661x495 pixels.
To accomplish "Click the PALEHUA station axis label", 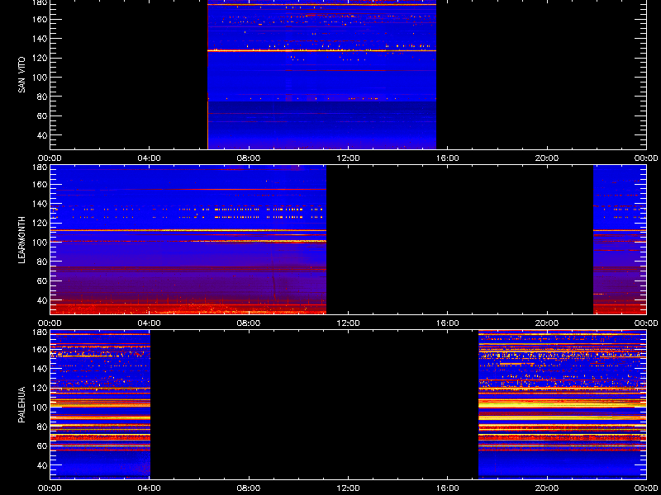I will click(x=21, y=405).
